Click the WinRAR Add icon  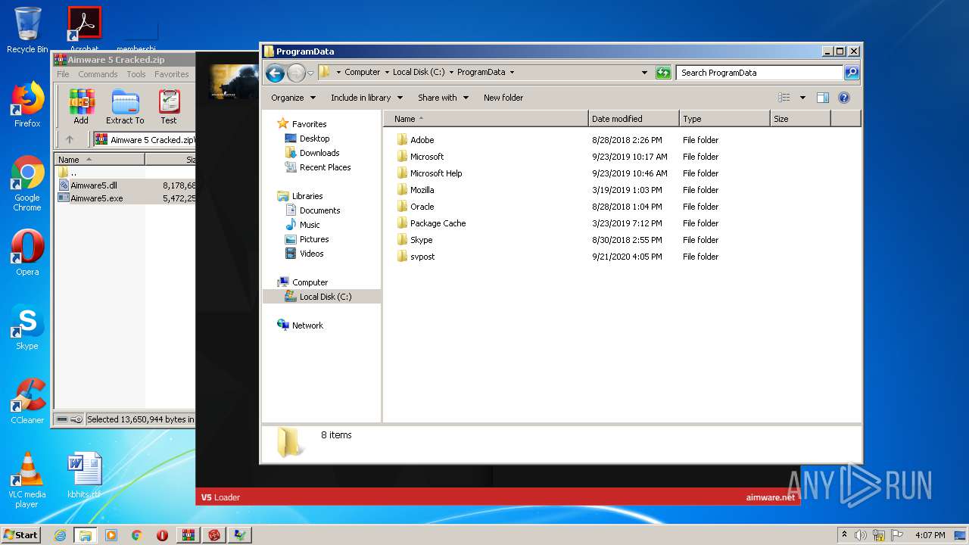tap(81, 107)
